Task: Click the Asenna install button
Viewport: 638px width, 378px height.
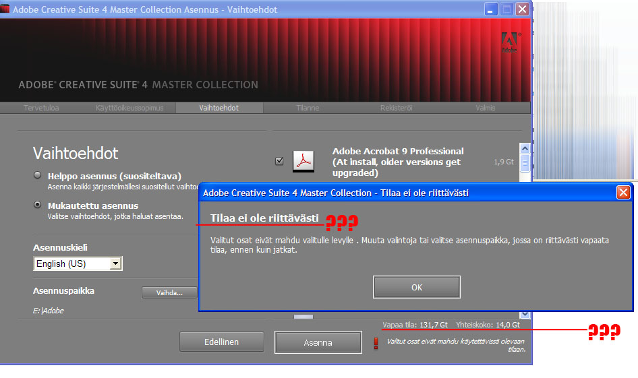Action: [x=318, y=342]
